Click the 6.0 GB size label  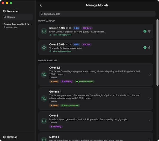[x=69, y=28]
